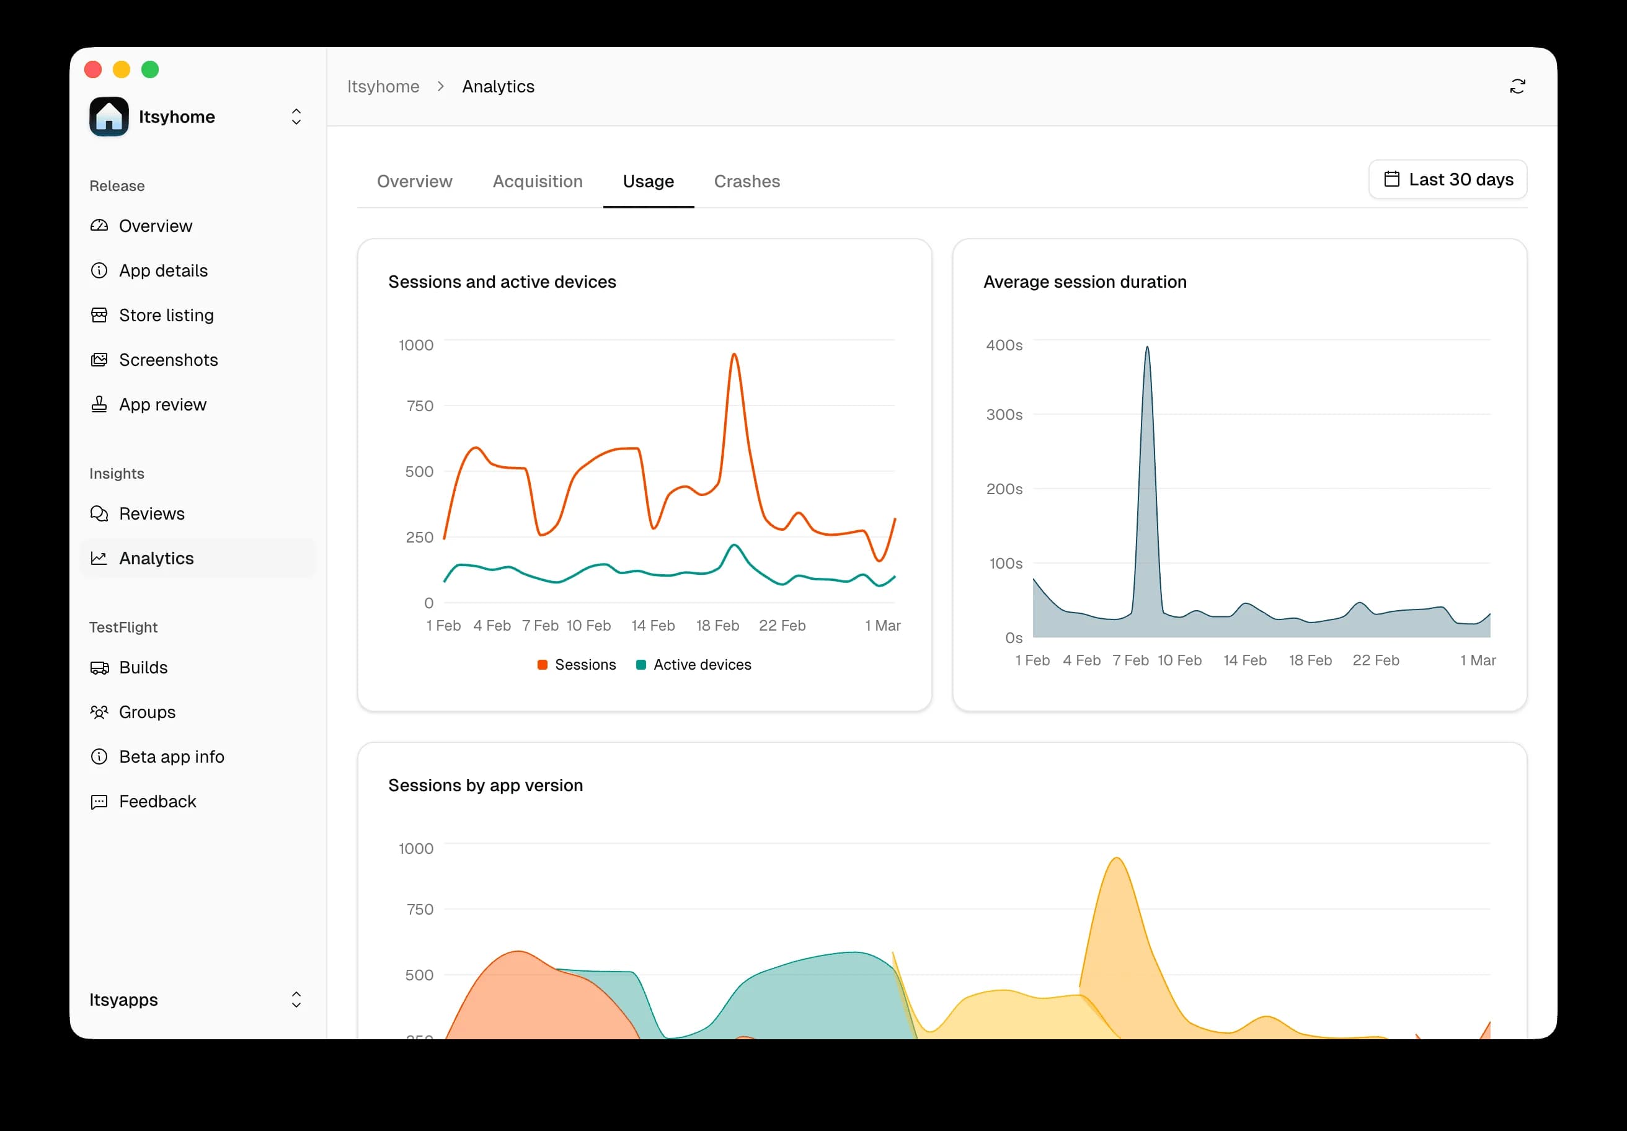Click the Store listing storefront icon
The height and width of the screenshot is (1131, 1627).
pos(100,314)
